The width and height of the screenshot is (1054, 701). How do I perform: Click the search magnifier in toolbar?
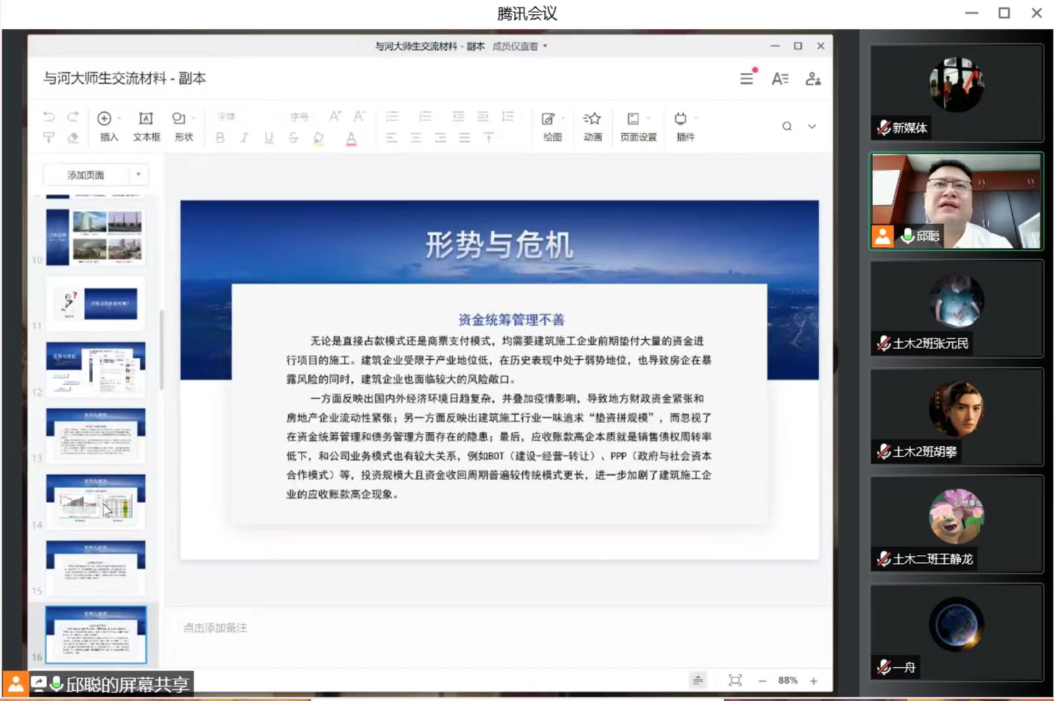click(x=787, y=126)
